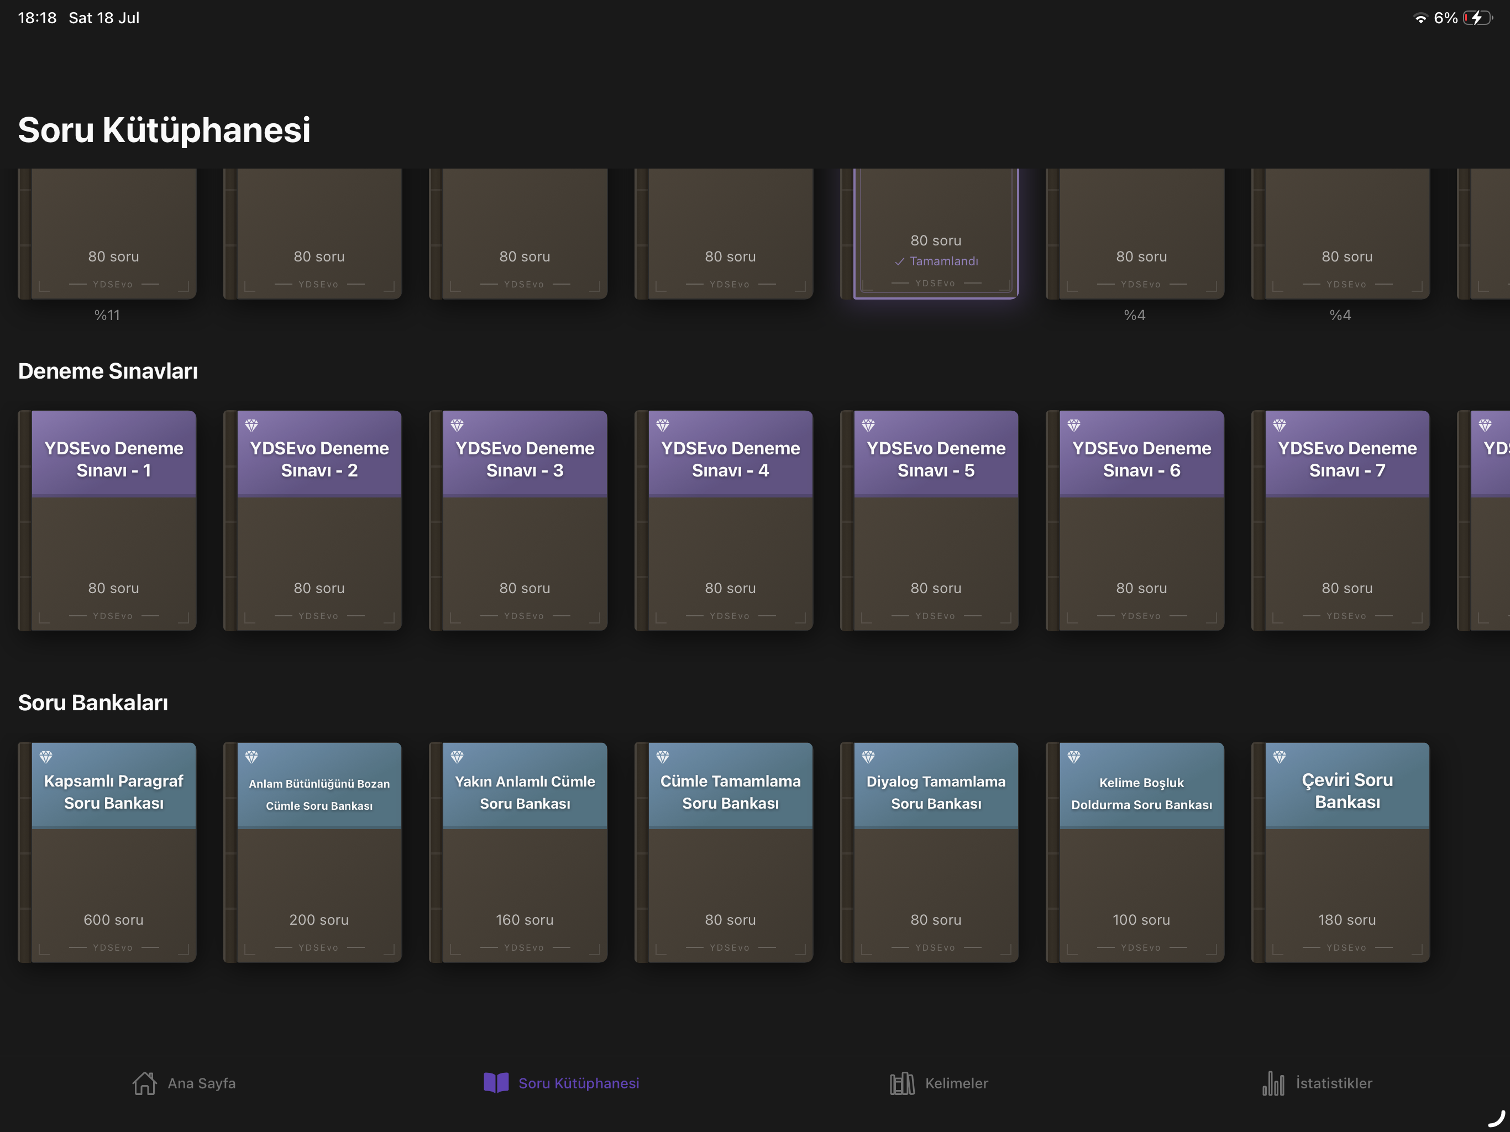Viewport: 1510px width, 1132px height.
Task: Open Kelime Boşluk Doldurma Soru Bankası book
Action: pyautogui.click(x=1135, y=852)
